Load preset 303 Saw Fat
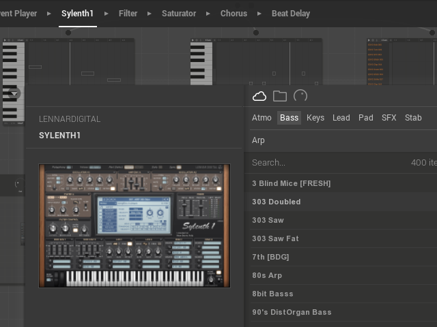This screenshot has width=437, height=327. click(341, 238)
